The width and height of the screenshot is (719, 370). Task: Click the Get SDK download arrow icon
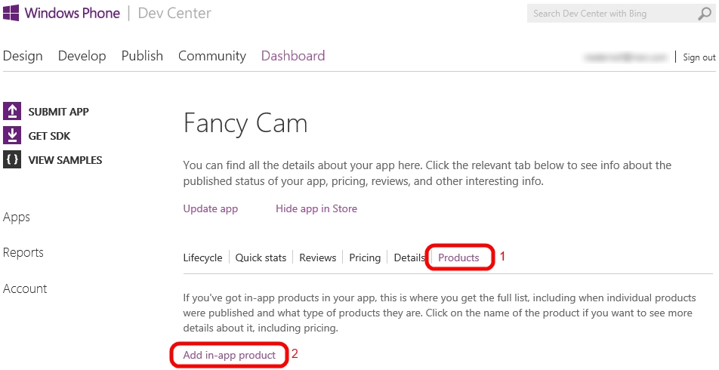tap(12, 136)
